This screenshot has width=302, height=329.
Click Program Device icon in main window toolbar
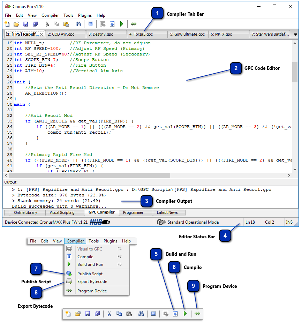(x=134, y=24)
